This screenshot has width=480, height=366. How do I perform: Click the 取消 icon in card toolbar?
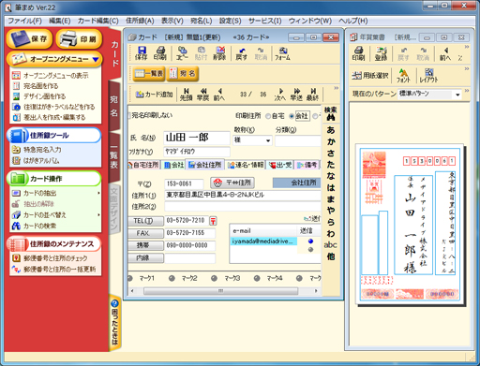click(x=261, y=53)
